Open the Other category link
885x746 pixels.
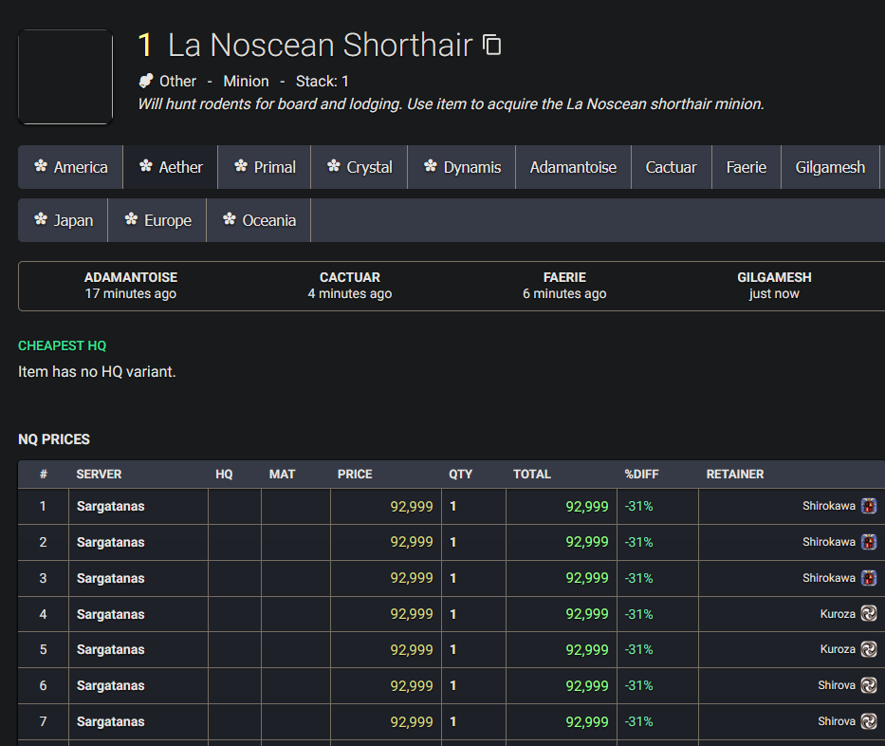tap(177, 82)
